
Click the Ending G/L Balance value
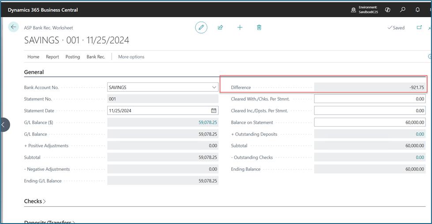point(208,181)
